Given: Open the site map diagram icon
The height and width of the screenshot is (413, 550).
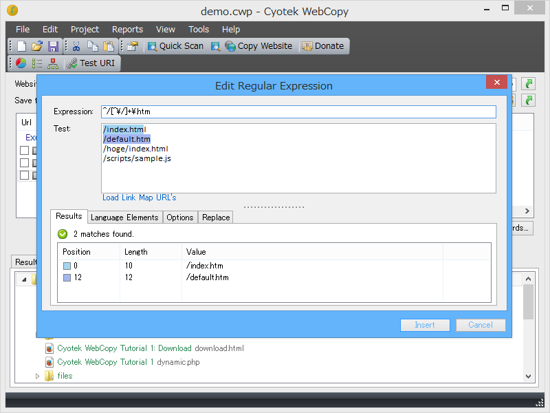Looking at the screenshot, I should coord(53,63).
